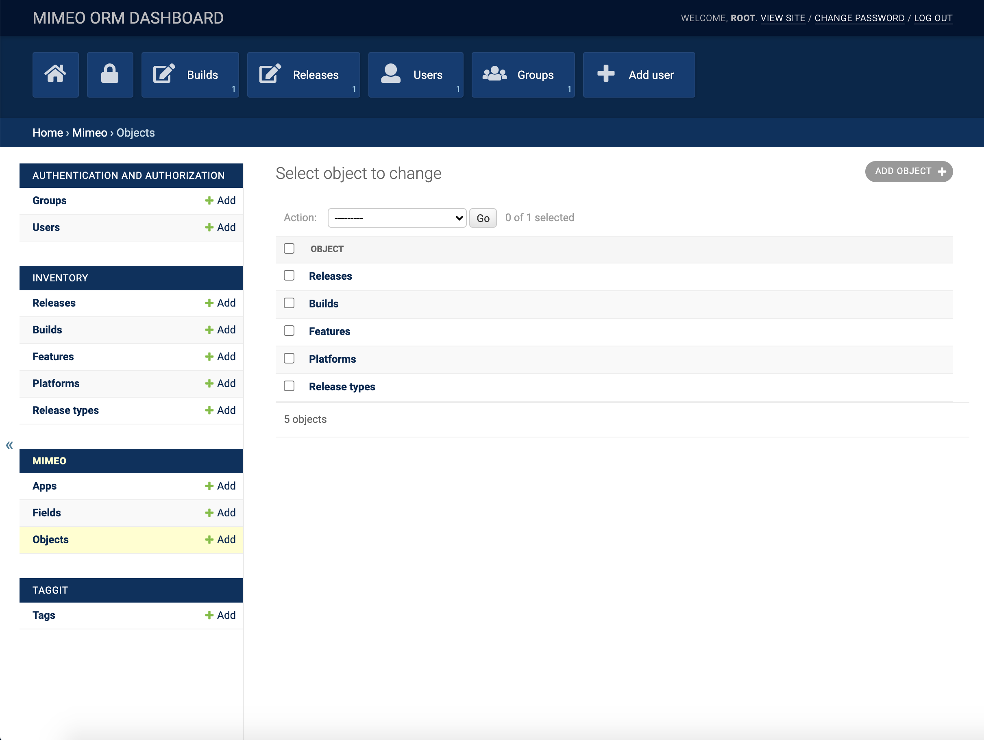Open the Platforms object in the table
Screen dimensions: 984x740
pos(332,359)
